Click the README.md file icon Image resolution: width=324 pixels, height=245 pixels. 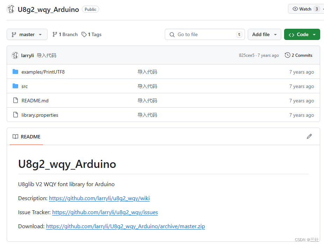tap(15, 100)
